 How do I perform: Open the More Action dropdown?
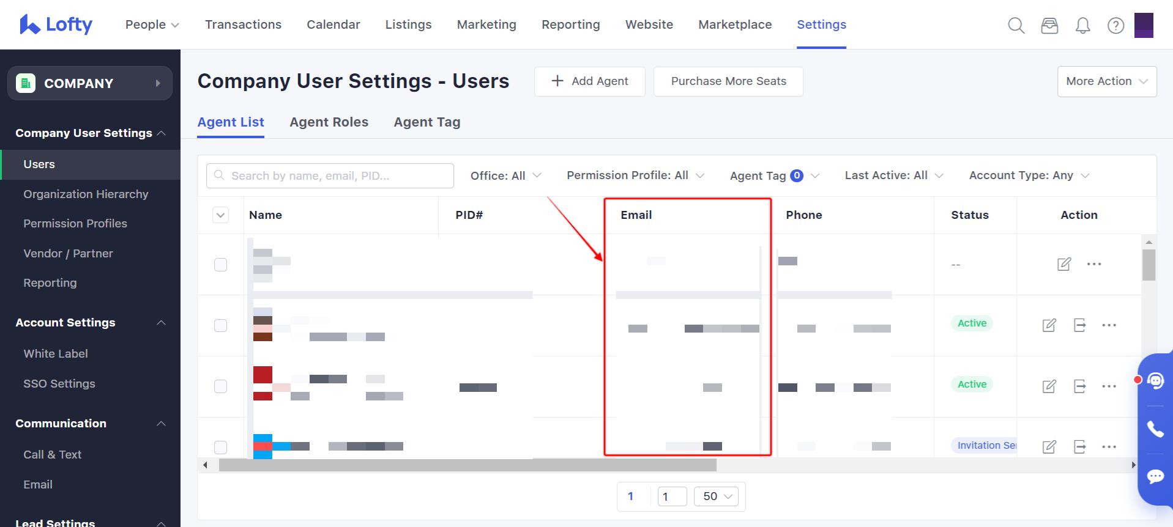tap(1106, 81)
